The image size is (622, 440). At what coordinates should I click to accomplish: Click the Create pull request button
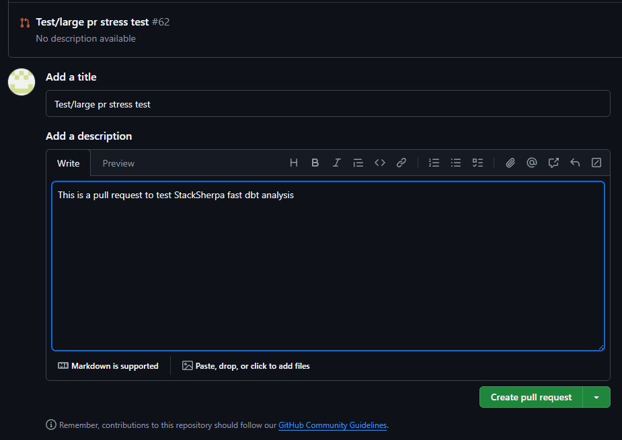(x=531, y=397)
